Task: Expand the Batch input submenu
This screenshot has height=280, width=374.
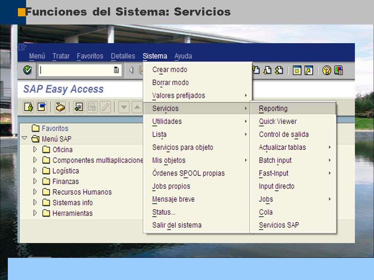Action: (x=293, y=160)
